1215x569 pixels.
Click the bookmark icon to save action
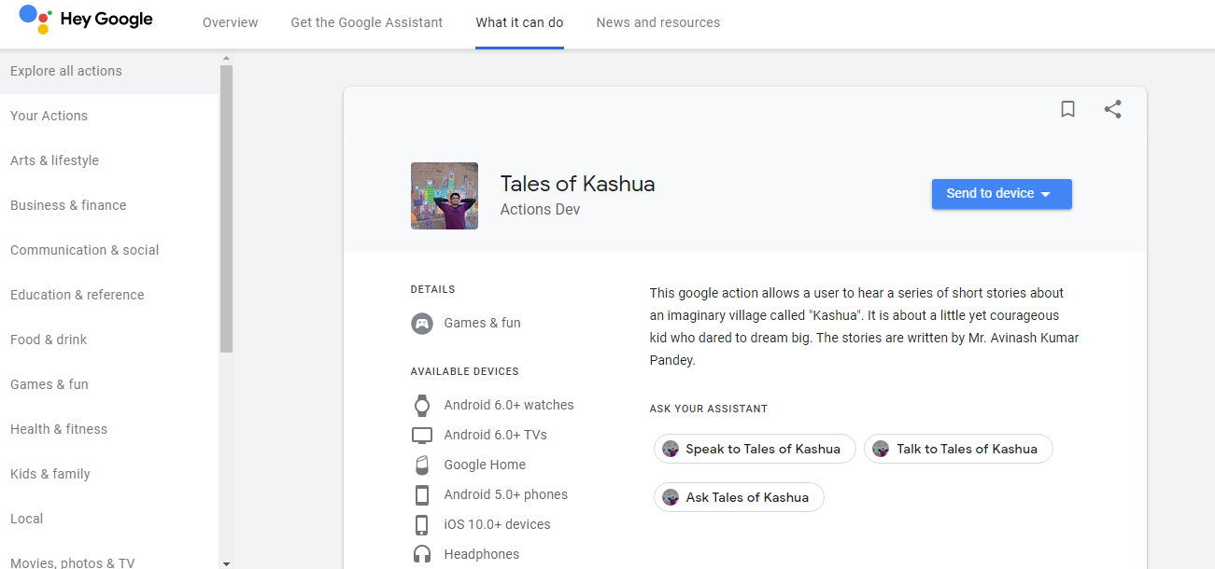pos(1067,109)
